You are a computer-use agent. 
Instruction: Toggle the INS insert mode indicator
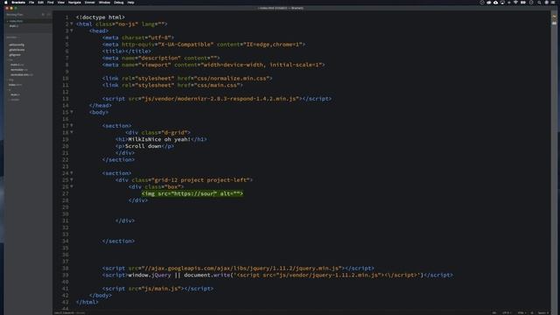[x=494, y=313]
